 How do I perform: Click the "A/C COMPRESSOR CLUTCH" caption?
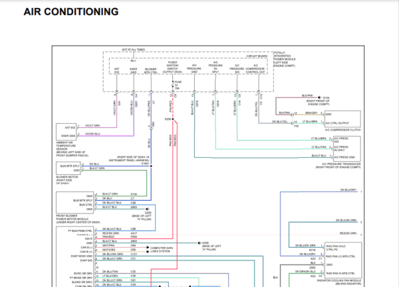tap(342, 130)
